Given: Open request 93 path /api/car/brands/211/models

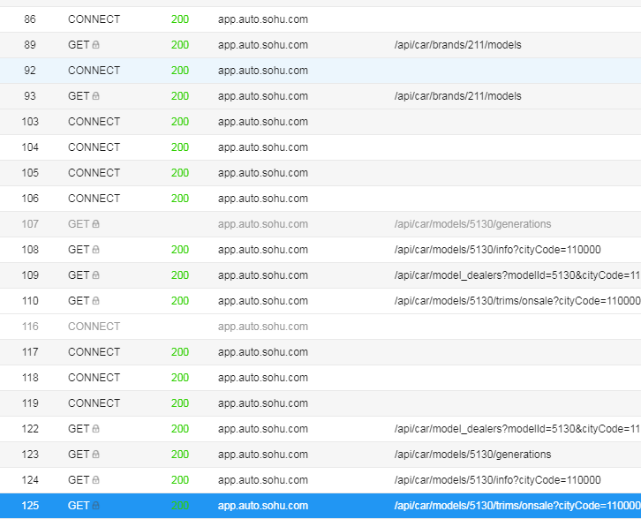Looking at the screenshot, I should [458, 96].
